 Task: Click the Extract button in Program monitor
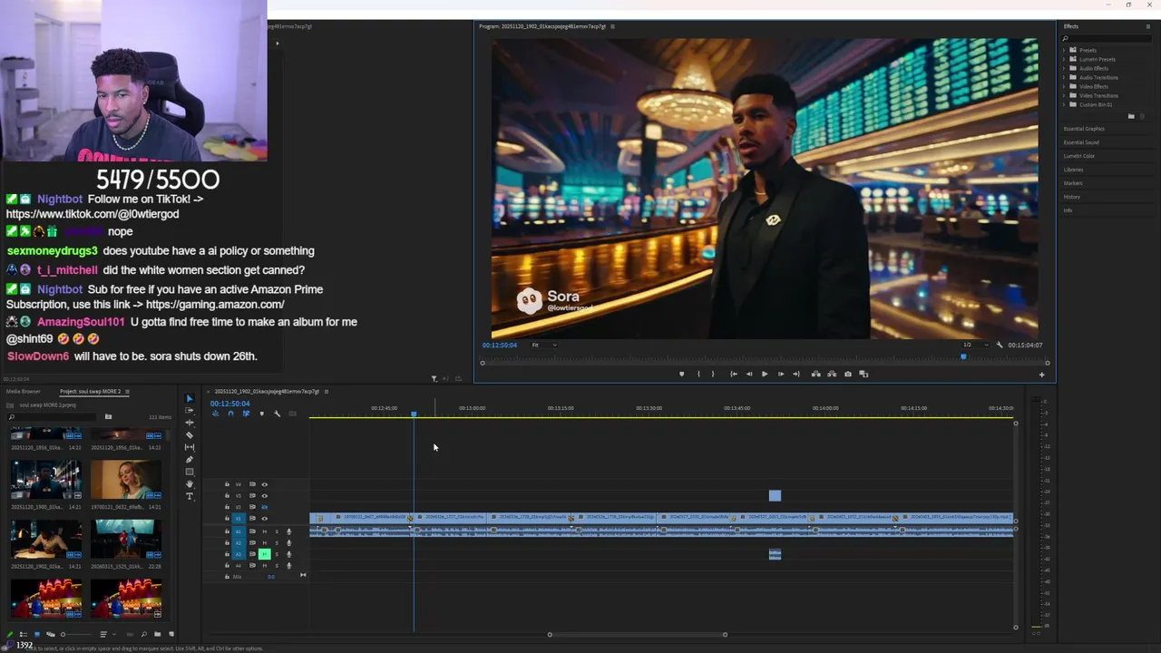(832, 374)
